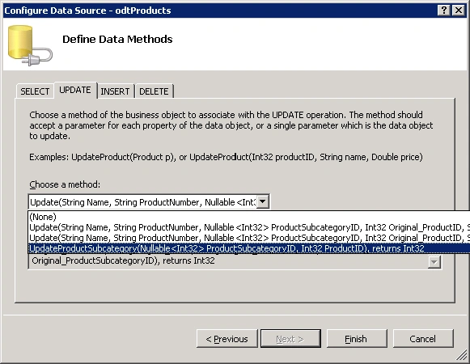Image resolution: width=470 pixels, height=364 pixels.
Task: Click the help question mark button
Action: pyautogui.click(x=444, y=11)
